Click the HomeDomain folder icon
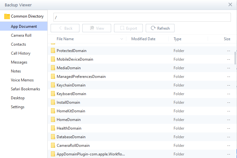 tap(53, 119)
